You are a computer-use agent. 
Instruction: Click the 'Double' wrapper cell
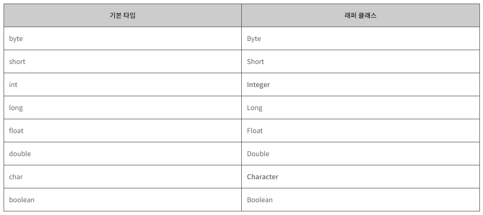[x=361, y=154]
